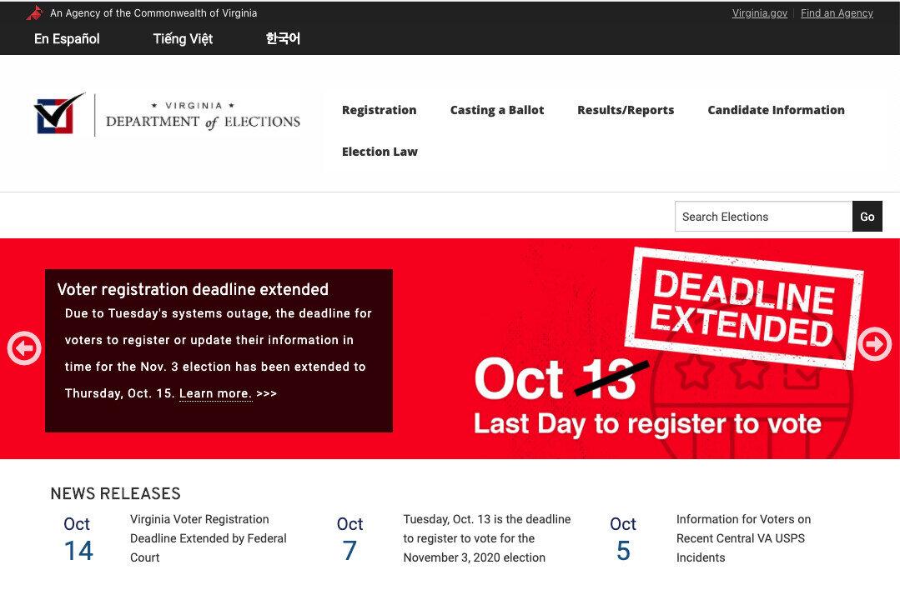Screen dimensions: 900x600
Task: View the Election Law section
Action: click(x=380, y=151)
